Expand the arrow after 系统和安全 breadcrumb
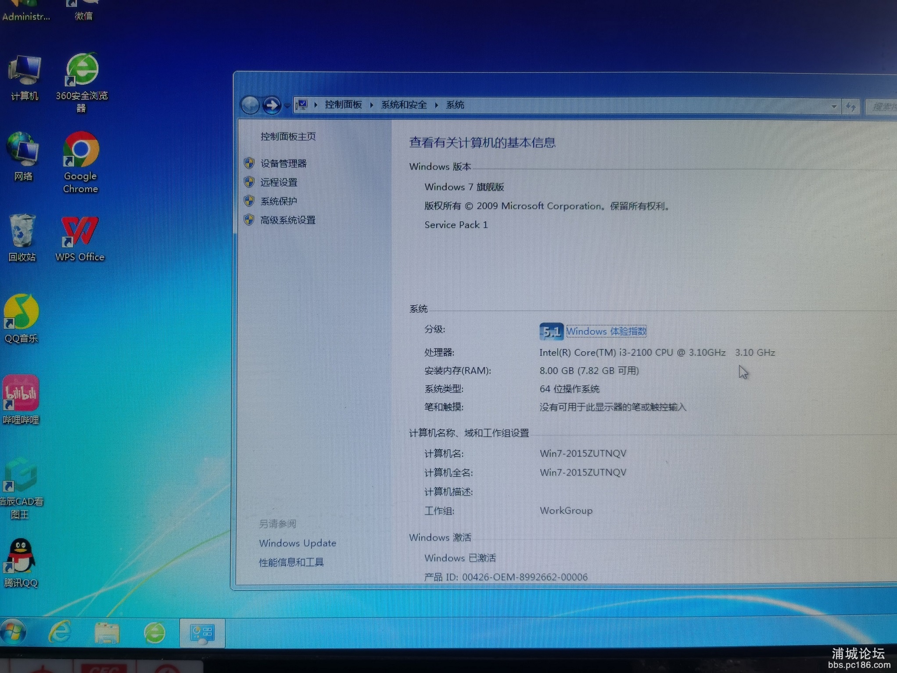 click(x=436, y=105)
